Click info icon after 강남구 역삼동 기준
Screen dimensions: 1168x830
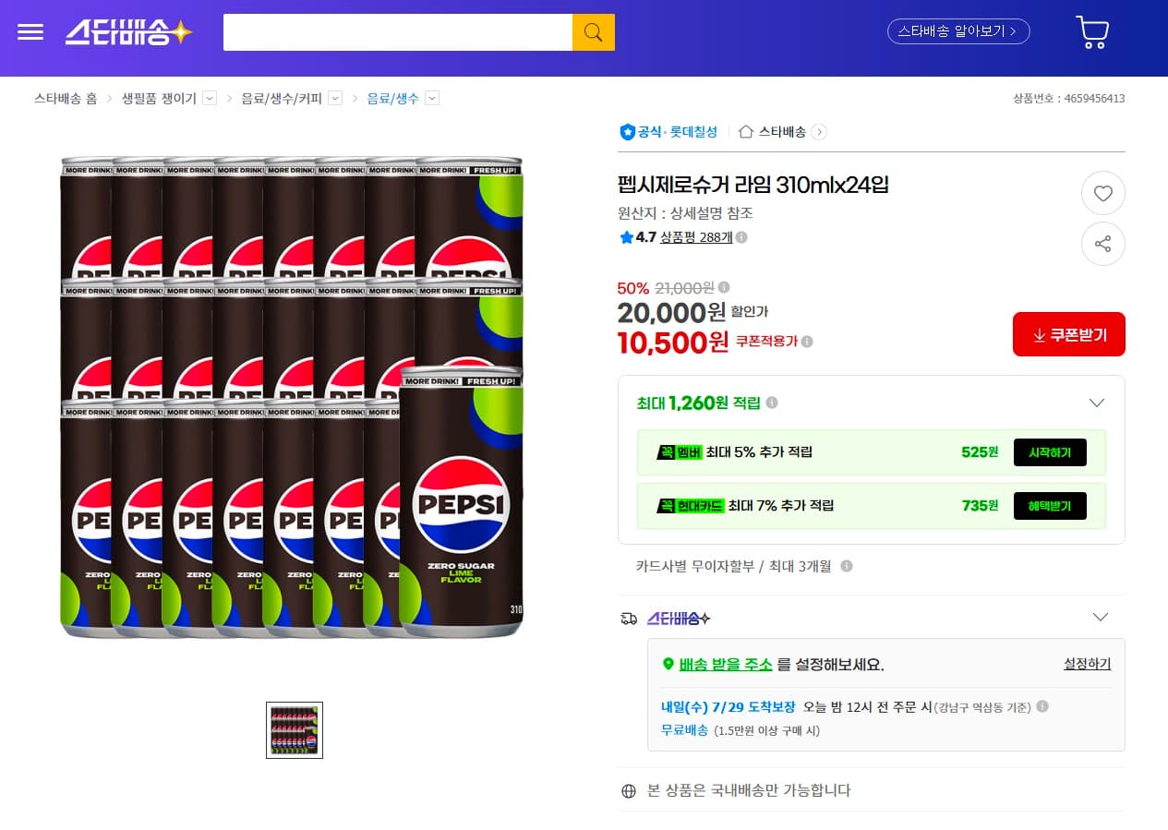(1042, 706)
